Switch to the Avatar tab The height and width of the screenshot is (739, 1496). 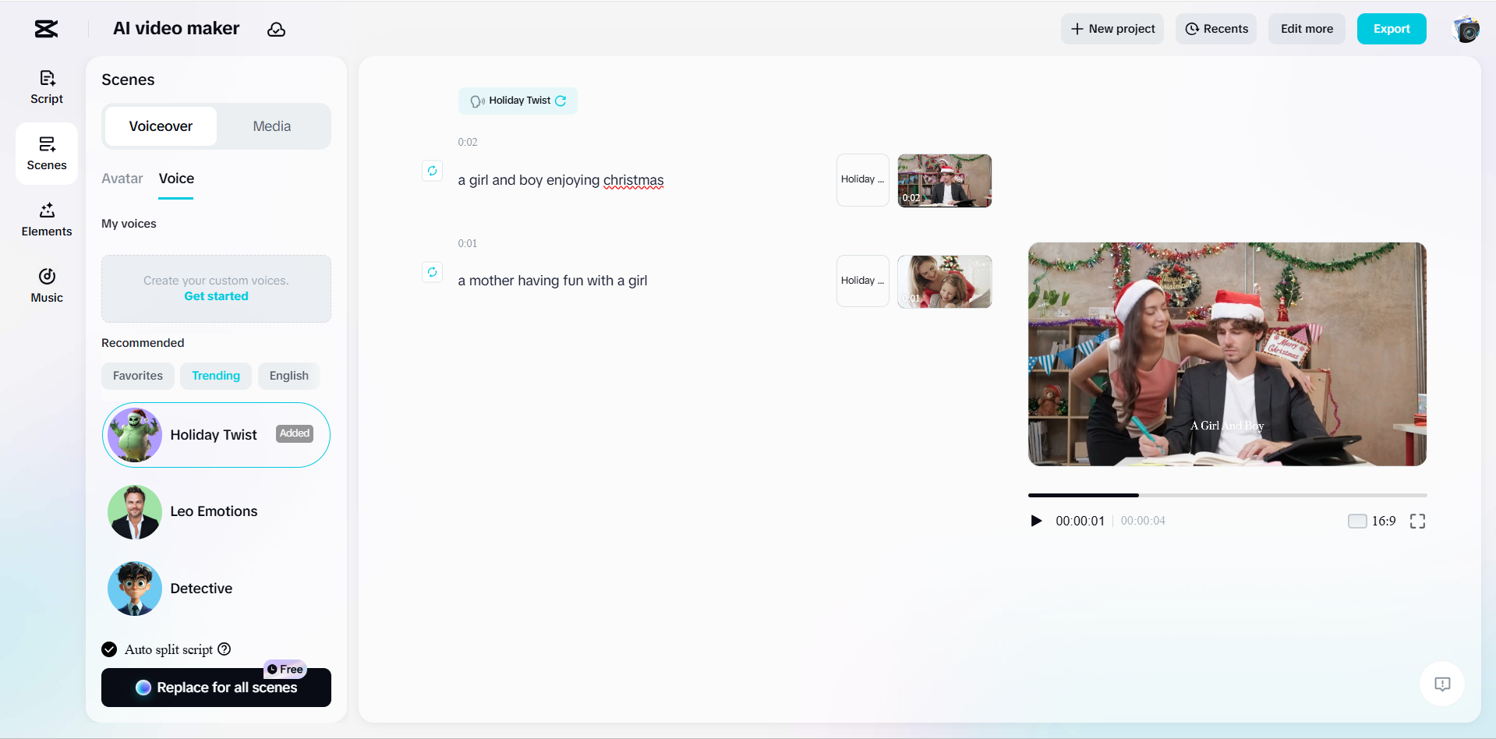click(122, 178)
